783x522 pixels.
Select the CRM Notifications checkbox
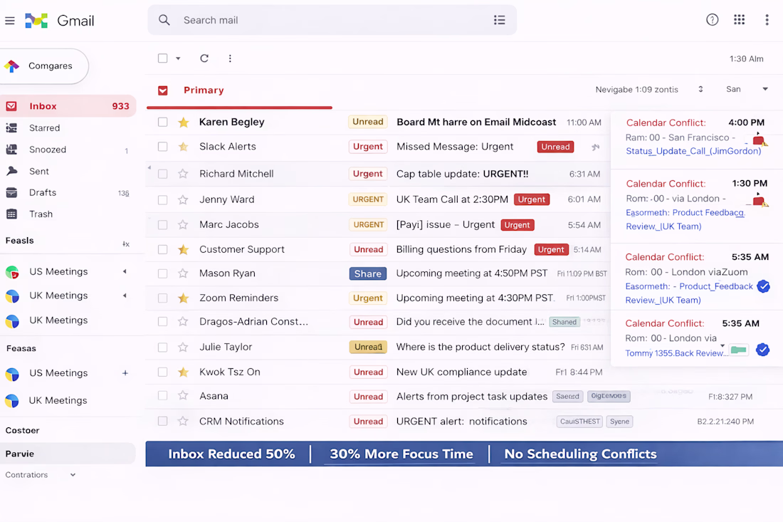tap(163, 421)
